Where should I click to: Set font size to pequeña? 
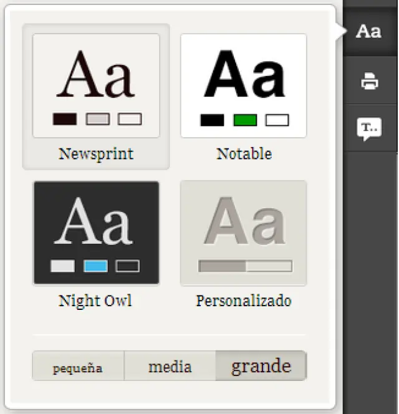(x=78, y=367)
